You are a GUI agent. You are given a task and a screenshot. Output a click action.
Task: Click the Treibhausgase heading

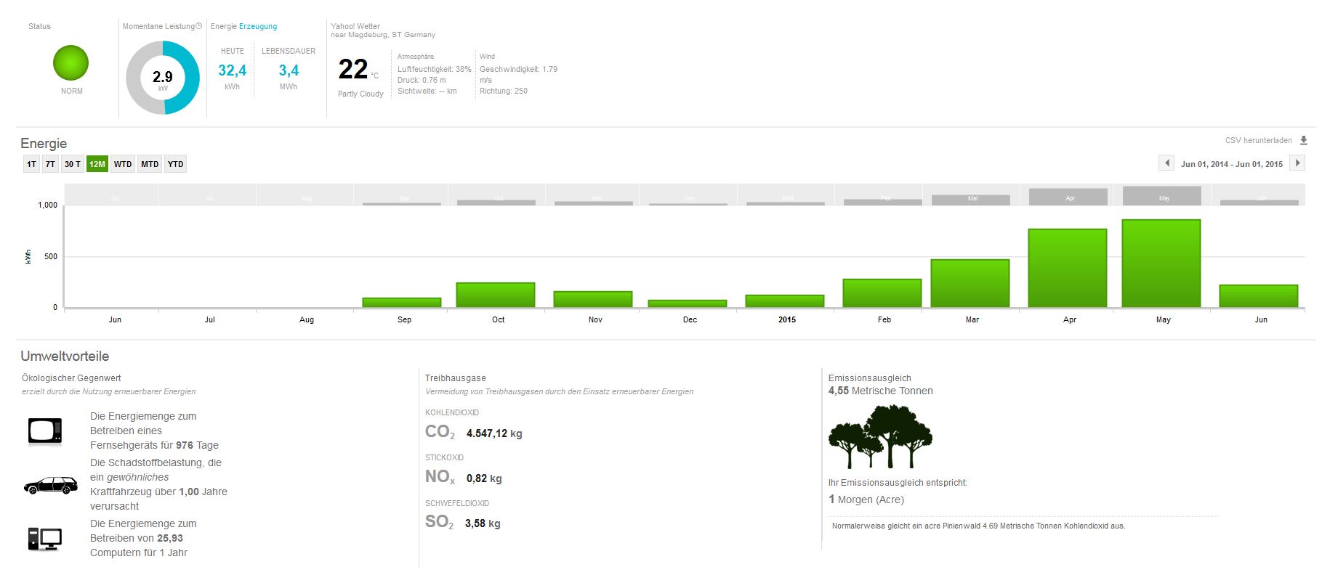(x=456, y=378)
